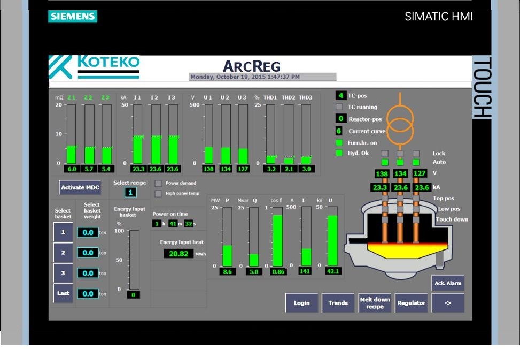Click the MW P power bar
Screen dimensions: 520x349
(227, 237)
